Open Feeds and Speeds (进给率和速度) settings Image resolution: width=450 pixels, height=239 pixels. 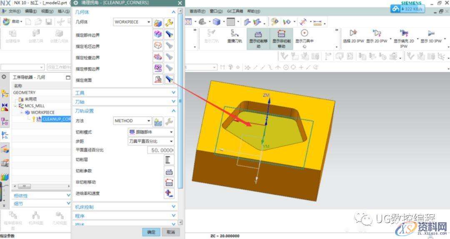(x=169, y=194)
